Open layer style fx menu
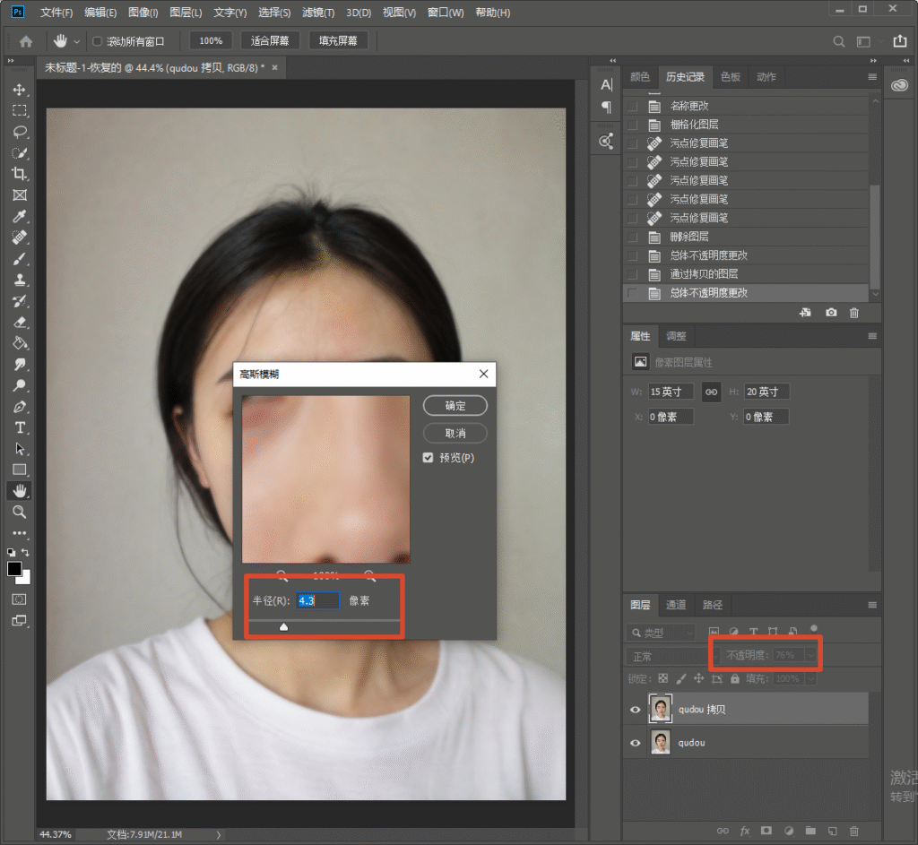Image resolution: width=918 pixels, height=845 pixels. (745, 831)
